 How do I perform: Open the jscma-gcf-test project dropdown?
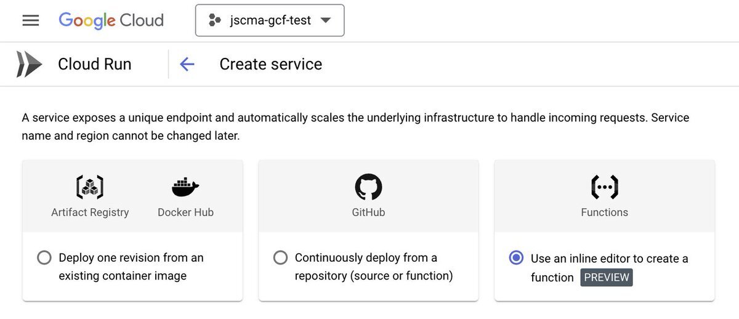click(270, 20)
